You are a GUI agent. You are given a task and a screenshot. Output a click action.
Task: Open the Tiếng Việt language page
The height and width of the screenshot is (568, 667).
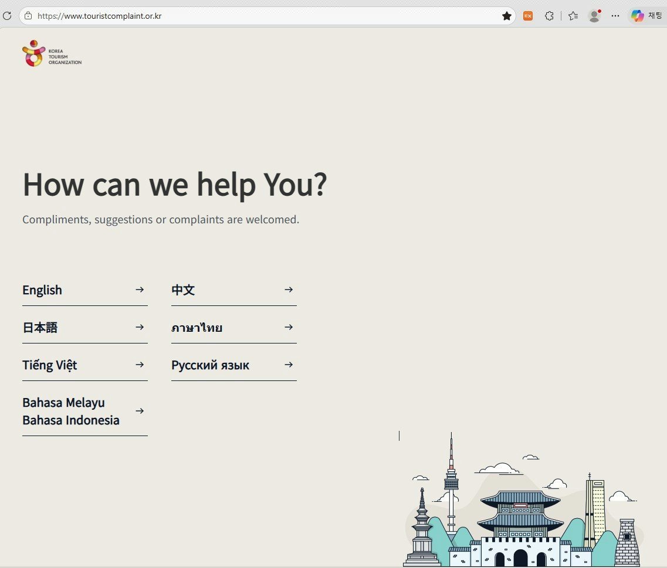(85, 365)
